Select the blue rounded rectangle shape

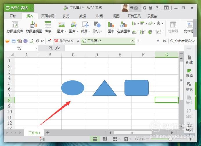[x=137, y=88]
